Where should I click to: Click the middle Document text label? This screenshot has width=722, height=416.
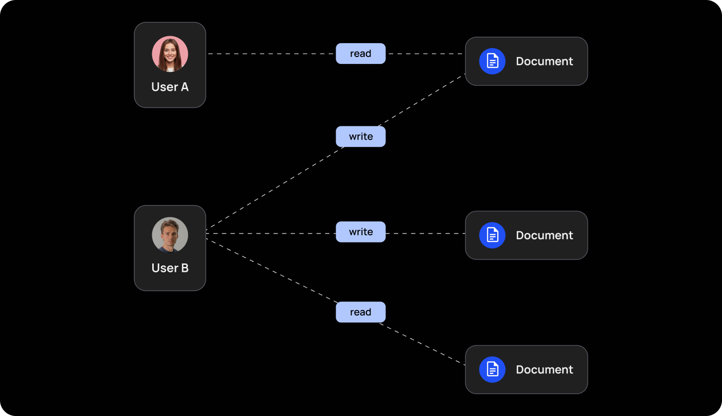[x=544, y=235]
